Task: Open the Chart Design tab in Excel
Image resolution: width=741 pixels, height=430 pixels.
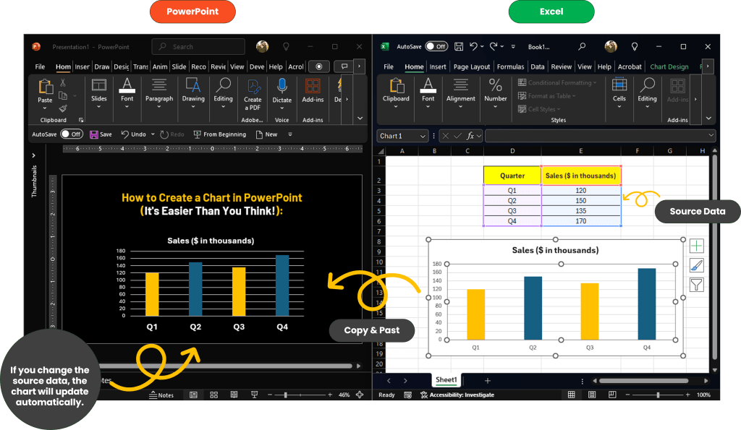Action: point(669,66)
